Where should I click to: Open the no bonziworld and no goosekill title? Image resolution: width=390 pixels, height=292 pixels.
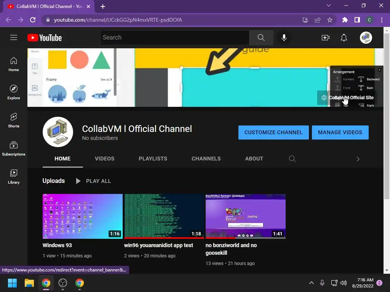tap(231, 249)
